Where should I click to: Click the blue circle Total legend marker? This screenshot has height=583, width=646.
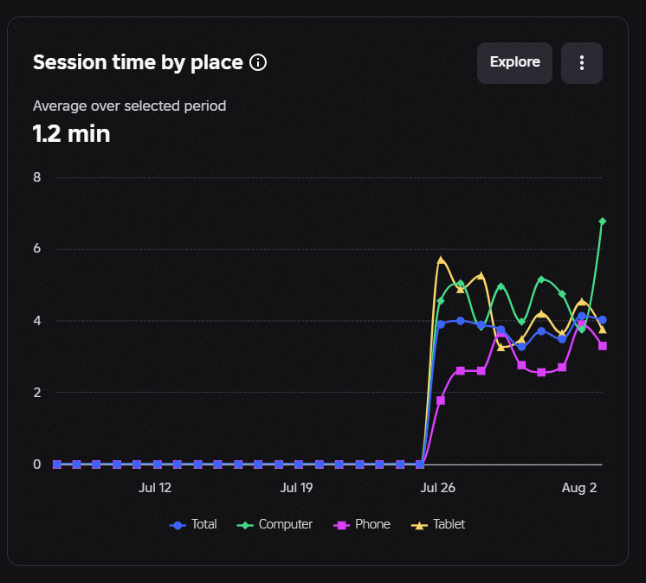coord(178,525)
